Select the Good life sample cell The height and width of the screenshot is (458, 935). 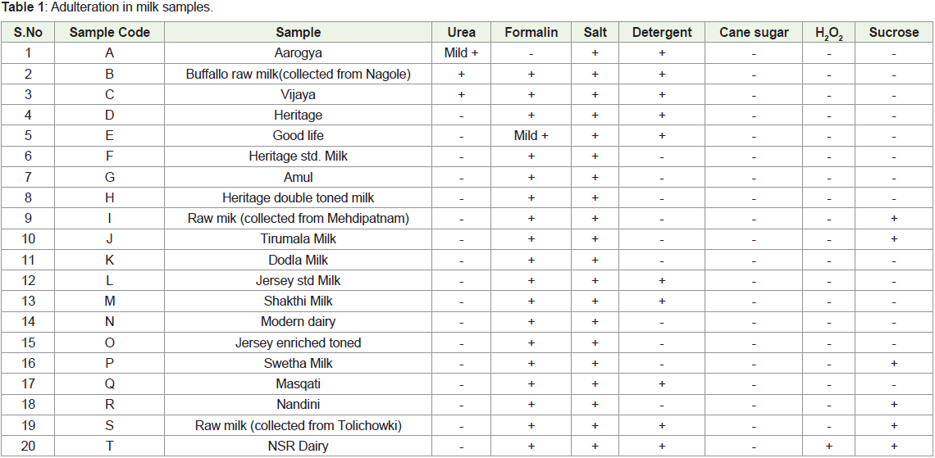[299, 135]
